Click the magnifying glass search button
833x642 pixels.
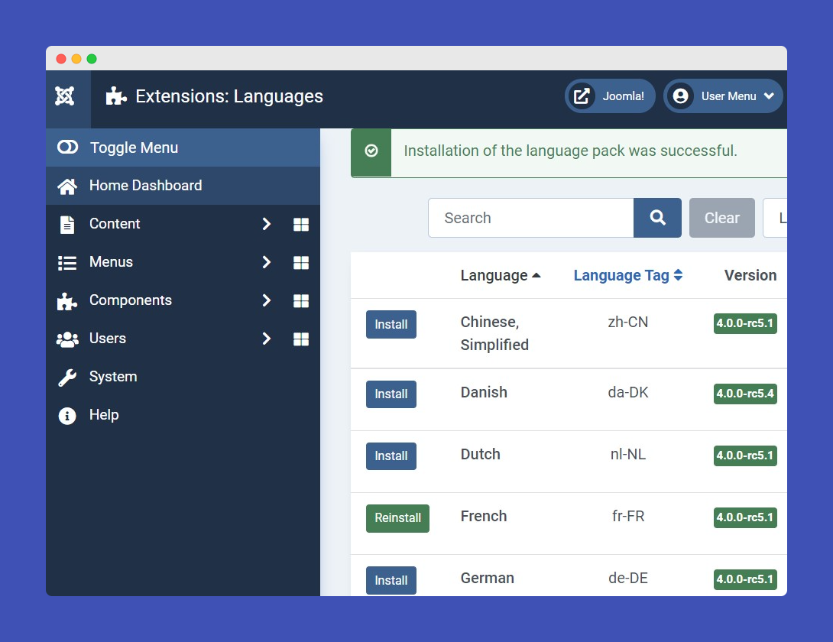coord(658,218)
